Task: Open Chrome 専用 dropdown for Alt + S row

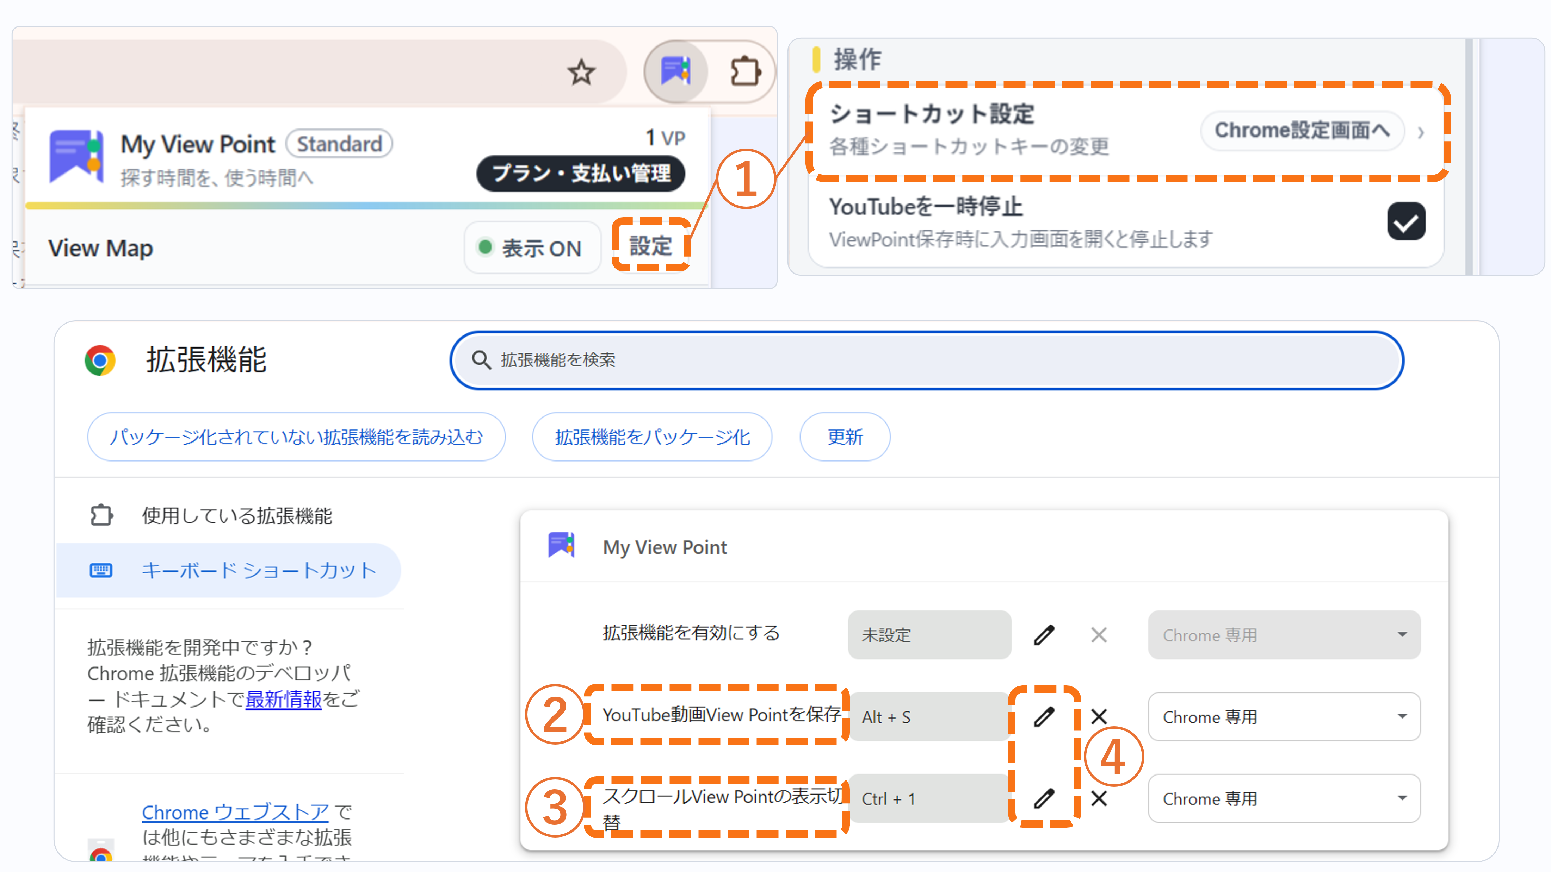Action: pos(1284,717)
